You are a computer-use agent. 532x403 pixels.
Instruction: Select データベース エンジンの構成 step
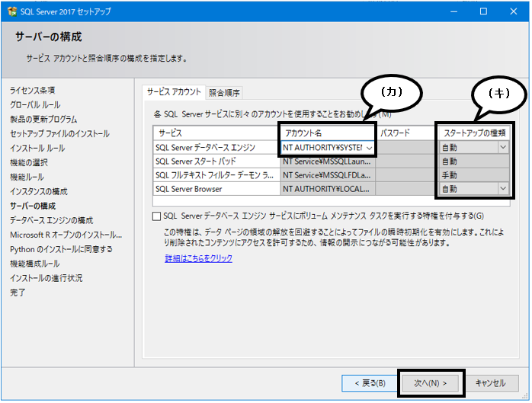(x=51, y=220)
